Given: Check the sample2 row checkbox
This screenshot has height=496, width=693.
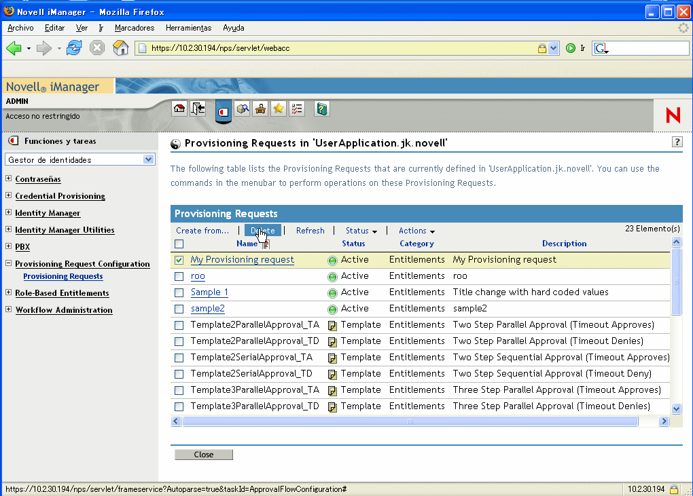Looking at the screenshot, I should 179,309.
